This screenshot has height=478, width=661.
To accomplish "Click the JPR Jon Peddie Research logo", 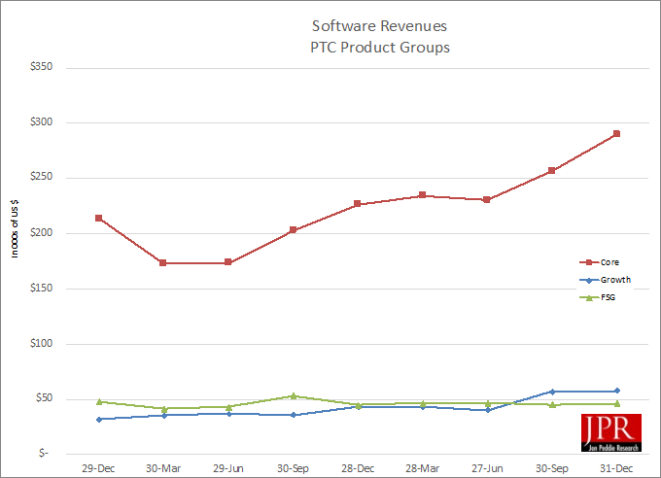I will click(x=611, y=433).
